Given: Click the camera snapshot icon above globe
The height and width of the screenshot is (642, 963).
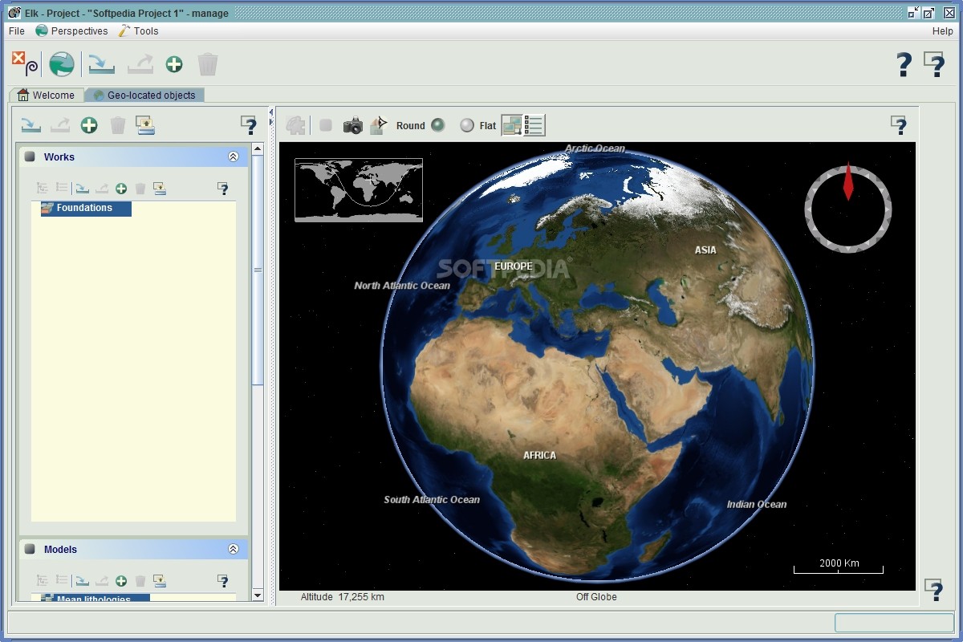Looking at the screenshot, I should point(352,125).
